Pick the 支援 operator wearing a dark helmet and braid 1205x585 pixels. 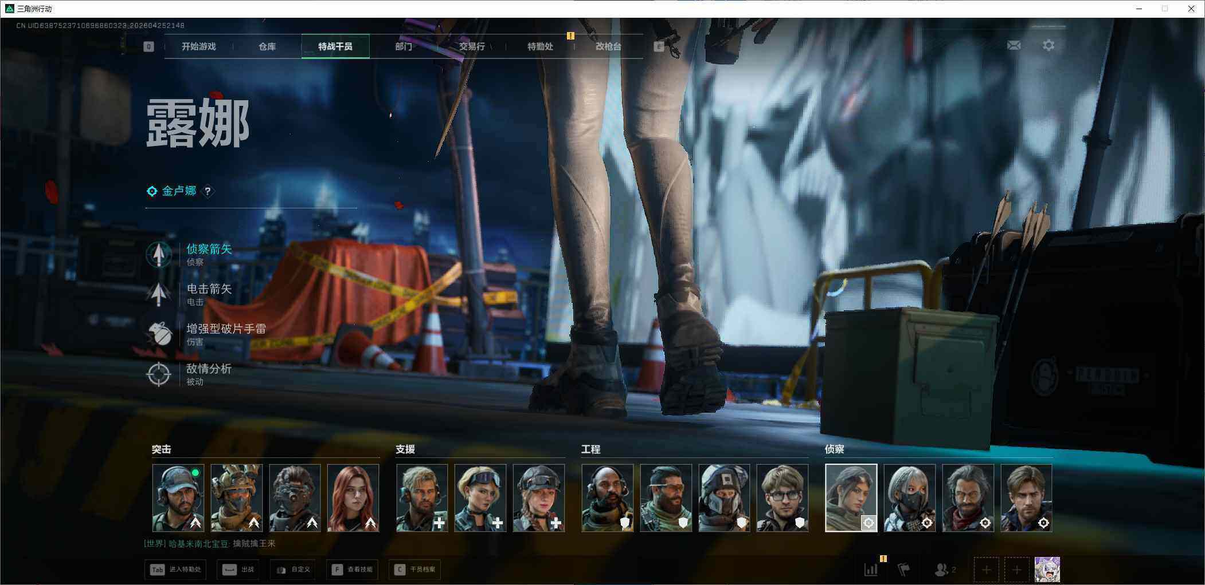click(x=539, y=498)
